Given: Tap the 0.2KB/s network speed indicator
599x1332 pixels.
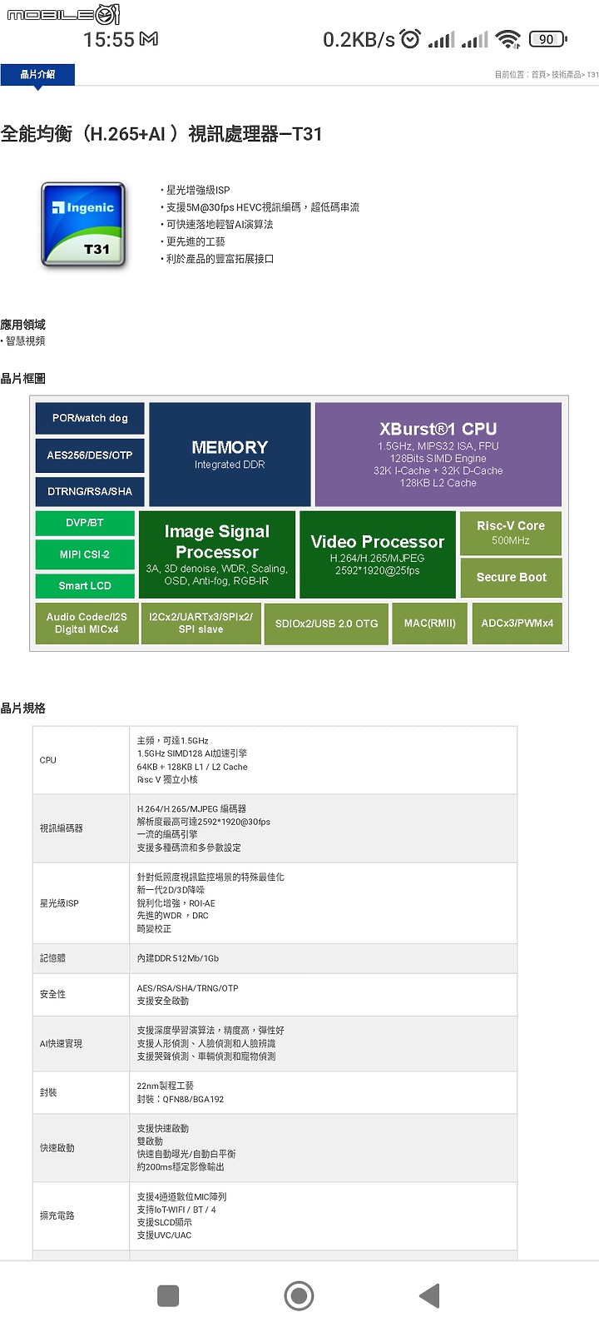Looking at the screenshot, I should (359, 39).
